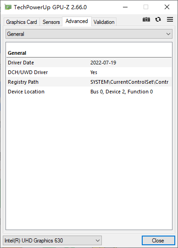178x248 pixels.
Task: Open the Sensors tab
Action: [x=51, y=22]
